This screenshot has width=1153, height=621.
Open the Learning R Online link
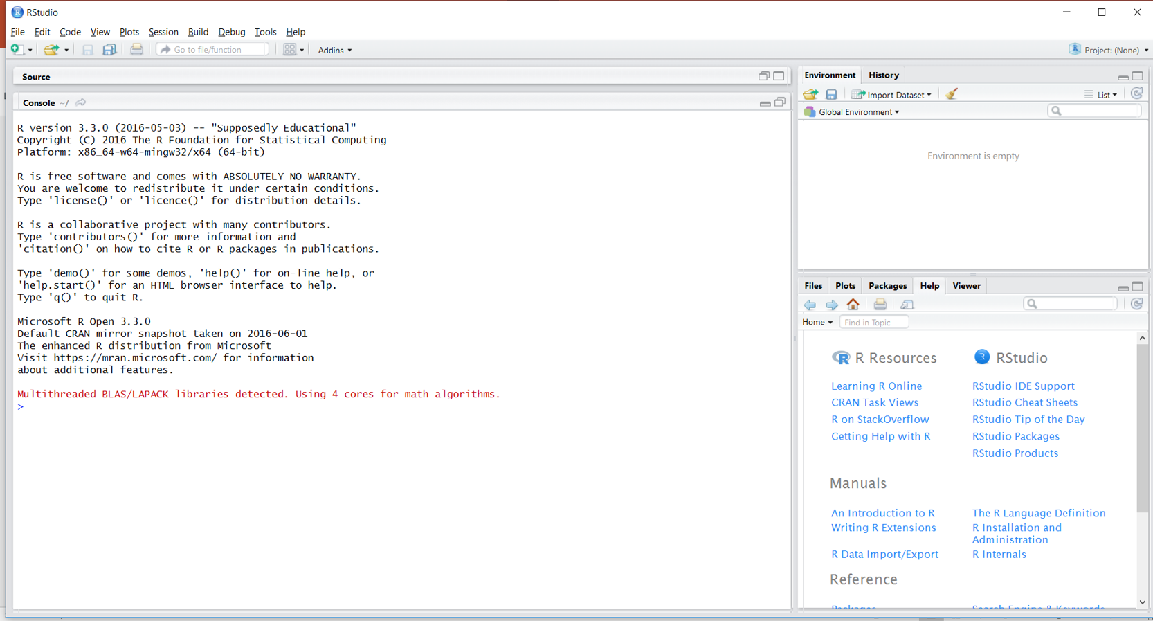(876, 386)
